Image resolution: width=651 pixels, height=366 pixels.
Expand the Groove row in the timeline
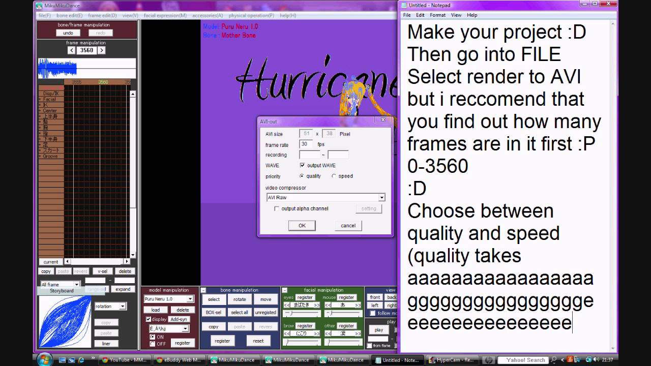click(40, 156)
